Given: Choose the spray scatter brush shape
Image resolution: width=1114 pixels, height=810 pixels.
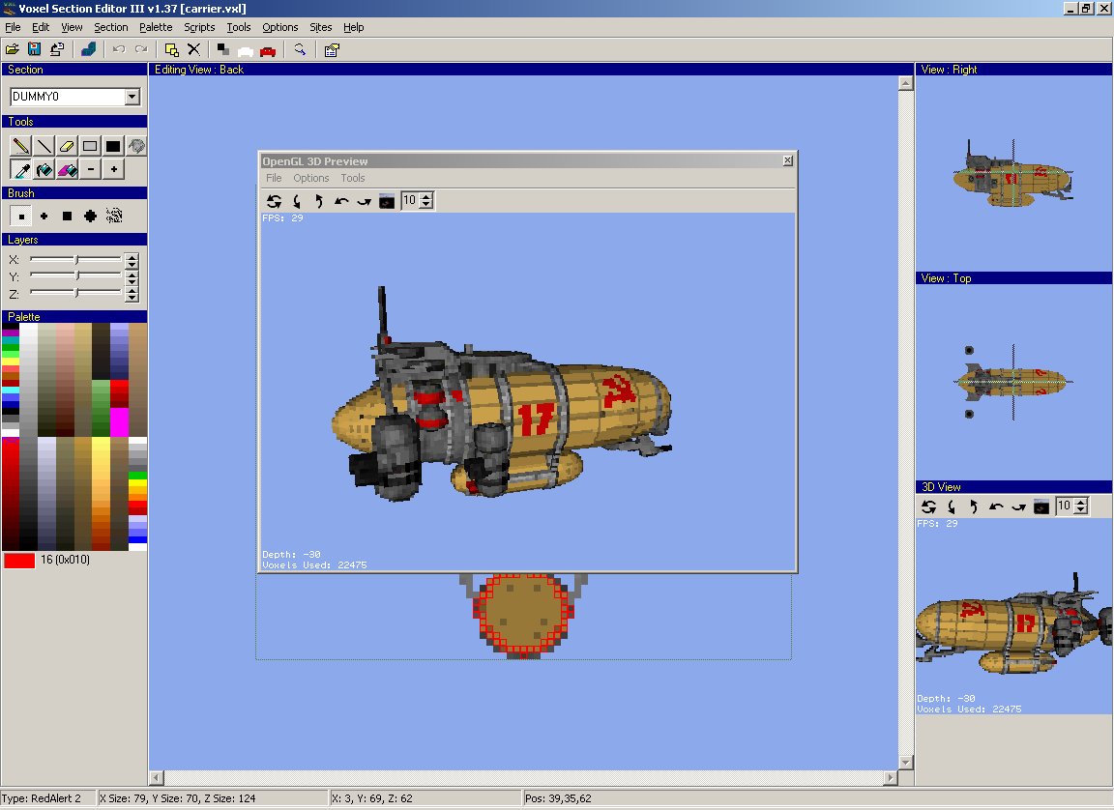Looking at the screenshot, I should point(114,216).
